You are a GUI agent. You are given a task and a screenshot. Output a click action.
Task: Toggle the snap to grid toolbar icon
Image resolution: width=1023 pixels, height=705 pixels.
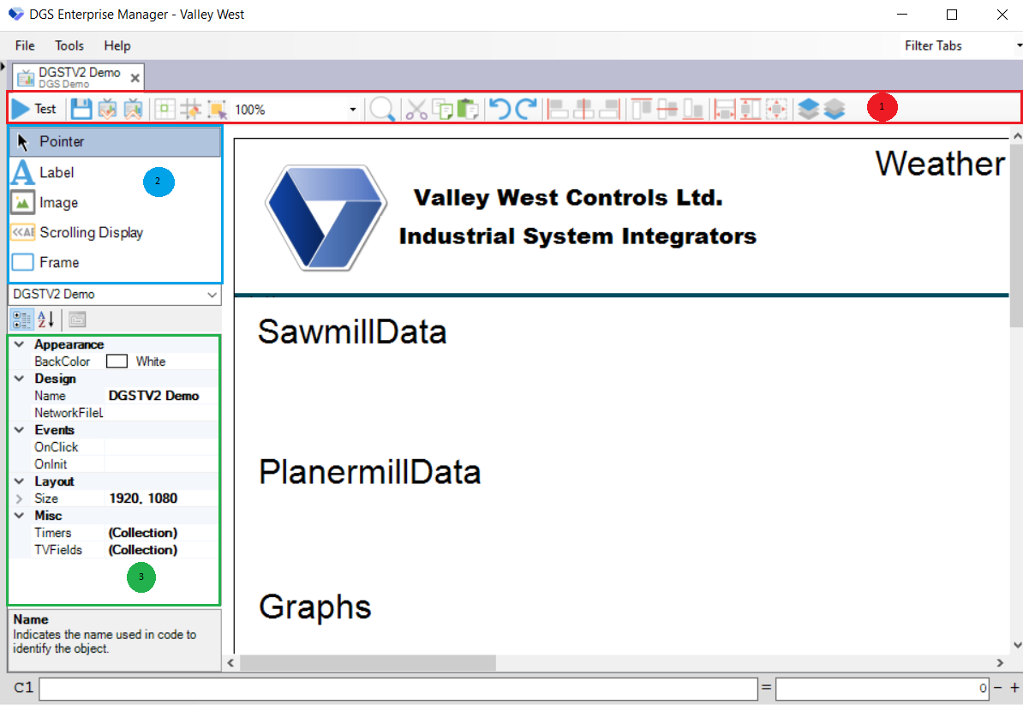[x=190, y=109]
